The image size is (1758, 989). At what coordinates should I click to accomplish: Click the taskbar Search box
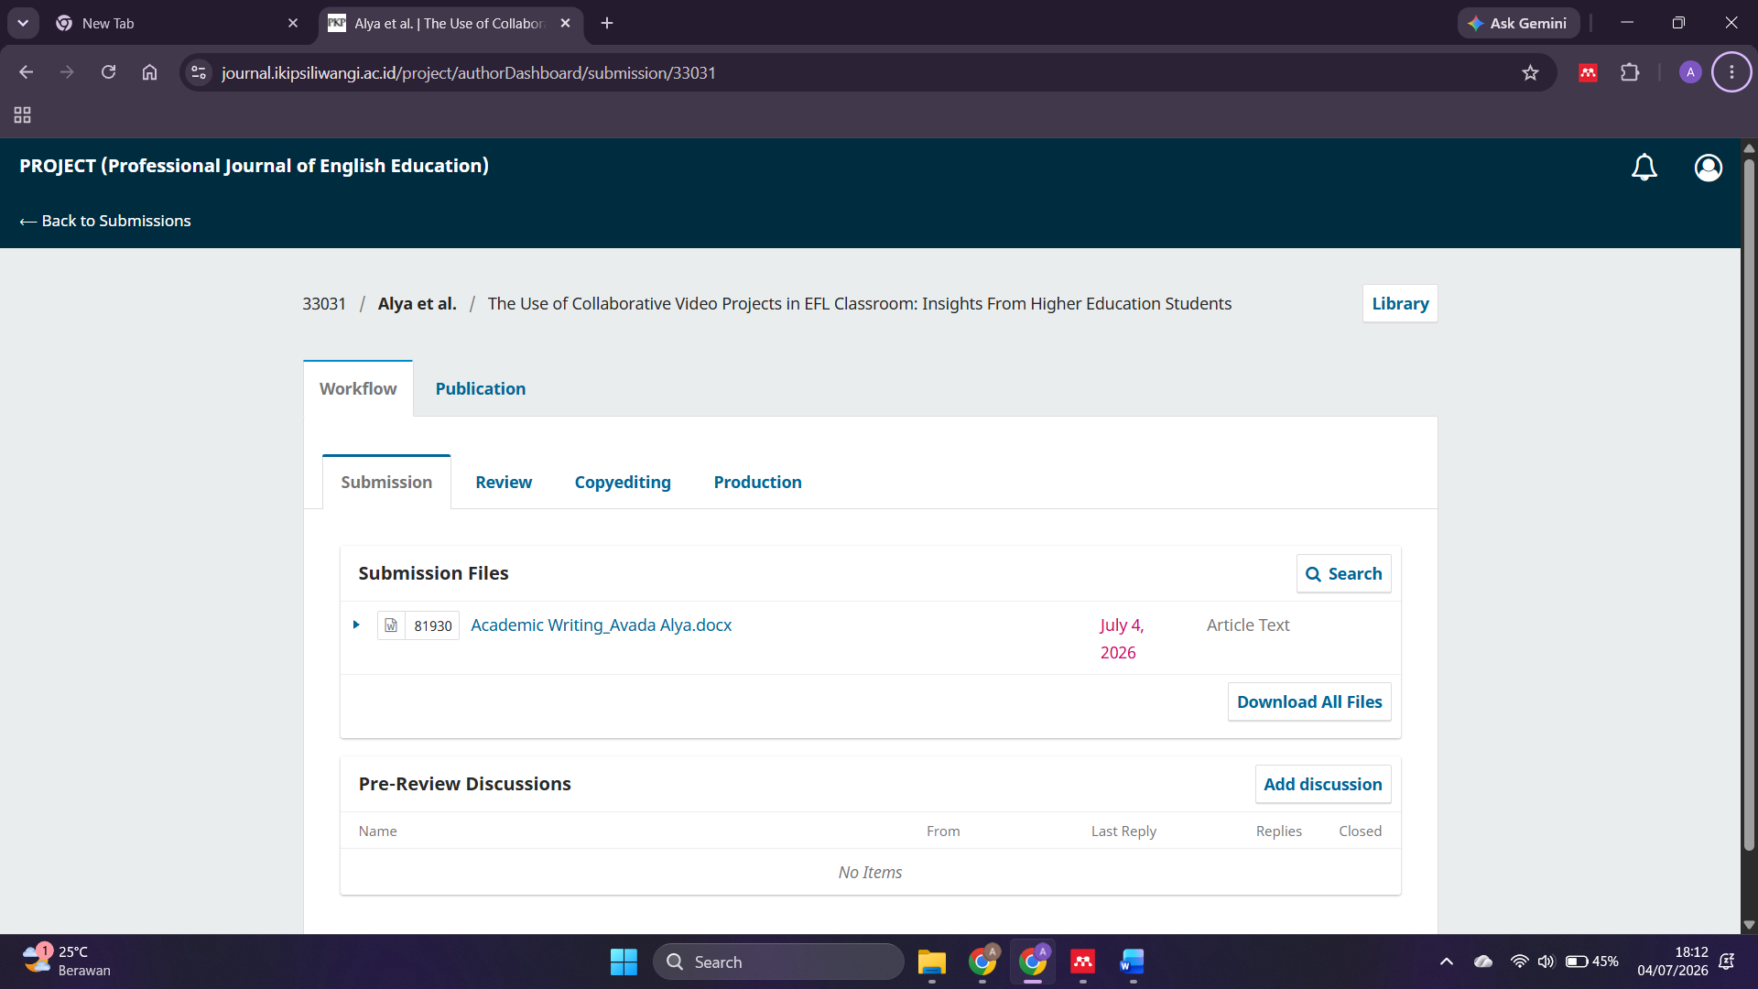(778, 962)
